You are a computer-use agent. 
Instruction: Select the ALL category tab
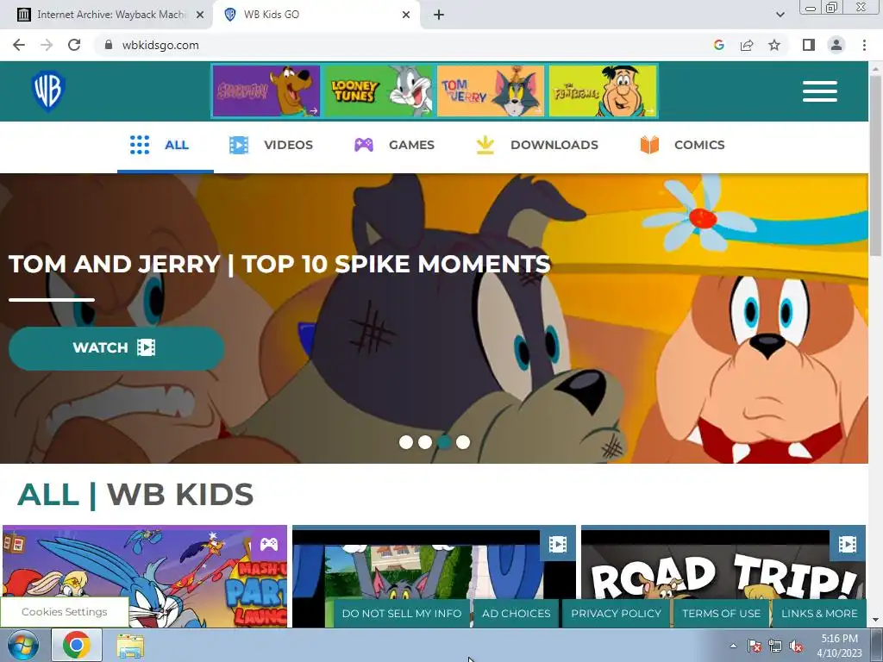[165, 145]
